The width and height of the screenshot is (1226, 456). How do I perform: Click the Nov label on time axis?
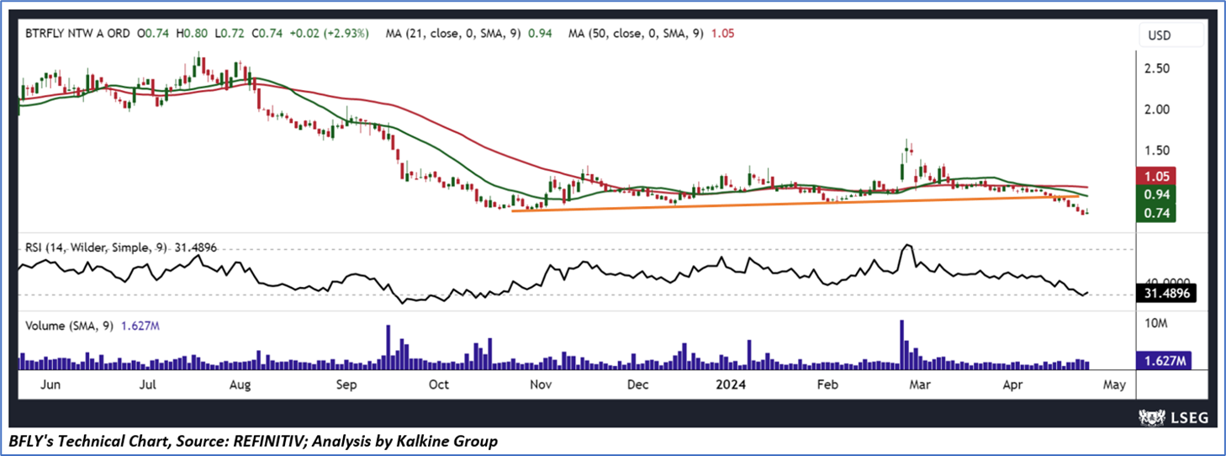[541, 384]
